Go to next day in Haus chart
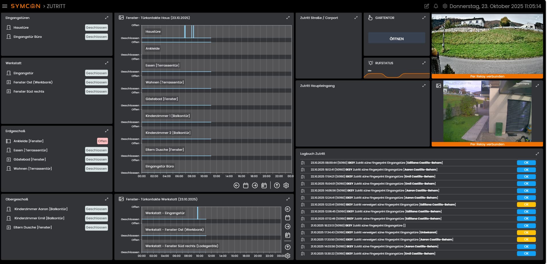 pyautogui.click(x=255, y=185)
